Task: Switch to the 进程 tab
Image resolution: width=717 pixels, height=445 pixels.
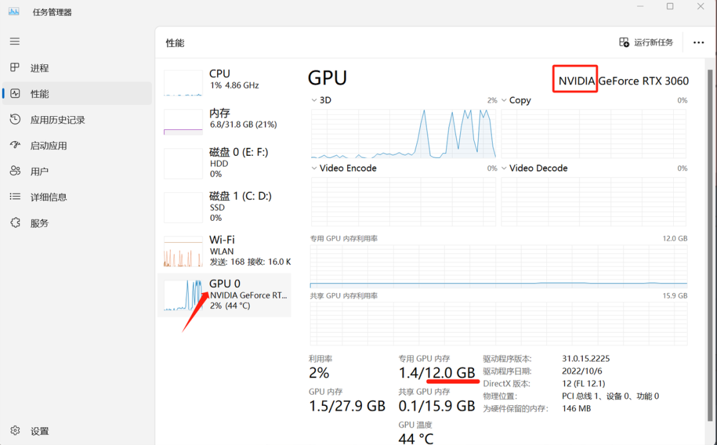Action: coord(77,68)
